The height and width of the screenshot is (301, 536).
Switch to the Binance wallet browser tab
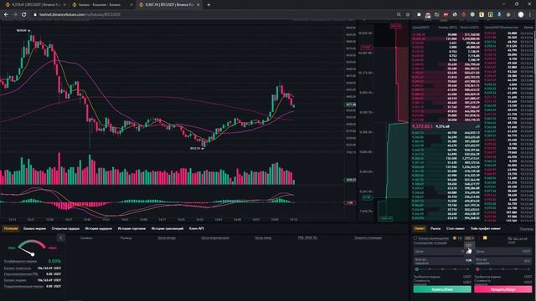[x=101, y=5]
